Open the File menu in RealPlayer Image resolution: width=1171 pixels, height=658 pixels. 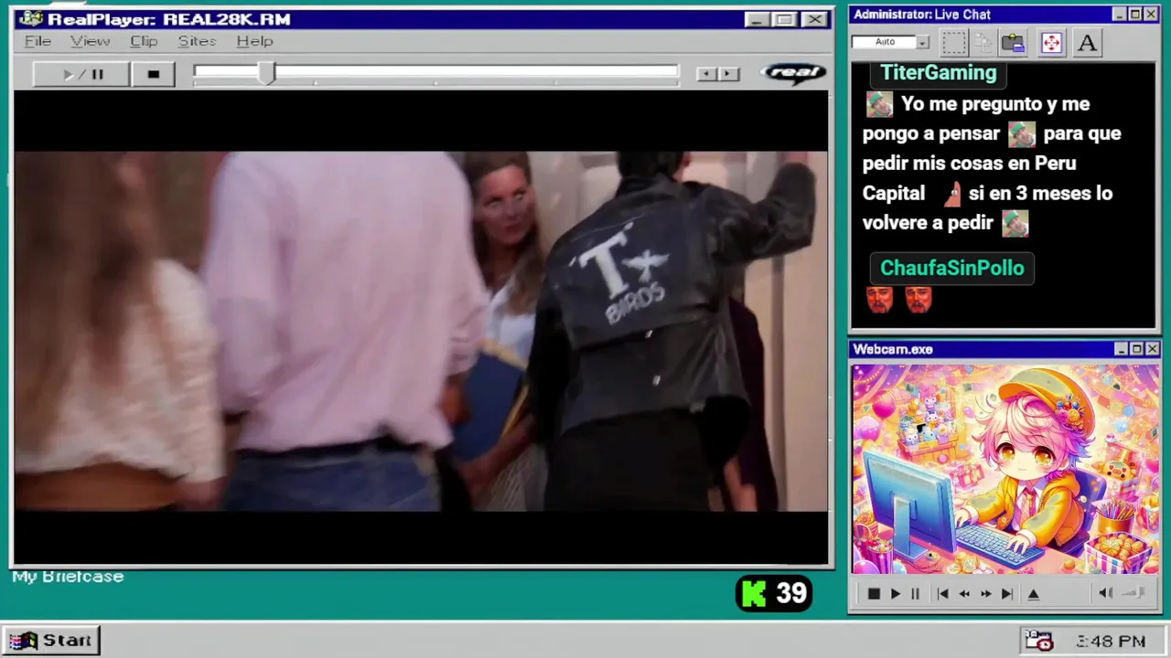(38, 41)
